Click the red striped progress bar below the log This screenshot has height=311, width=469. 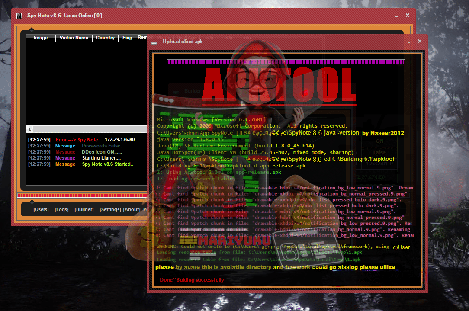[x=82, y=196]
